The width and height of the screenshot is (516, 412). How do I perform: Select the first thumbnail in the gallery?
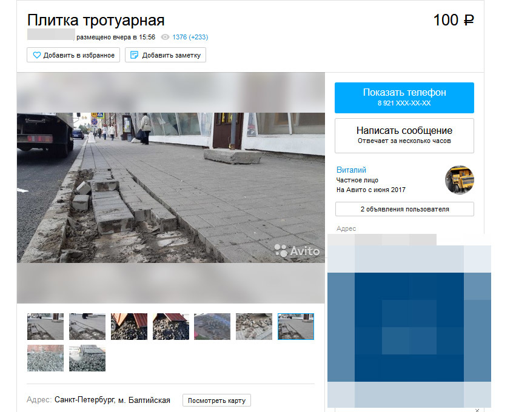[45, 327]
